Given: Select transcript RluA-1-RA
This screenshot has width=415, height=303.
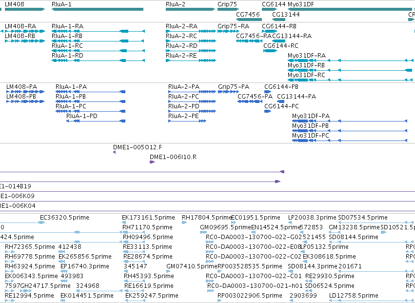Looking at the screenshot, I should tap(98, 31).
